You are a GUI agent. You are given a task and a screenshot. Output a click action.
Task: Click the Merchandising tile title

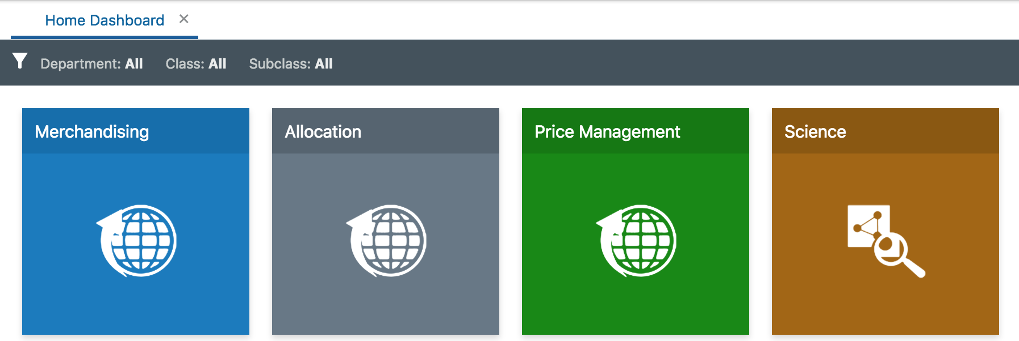point(92,131)
